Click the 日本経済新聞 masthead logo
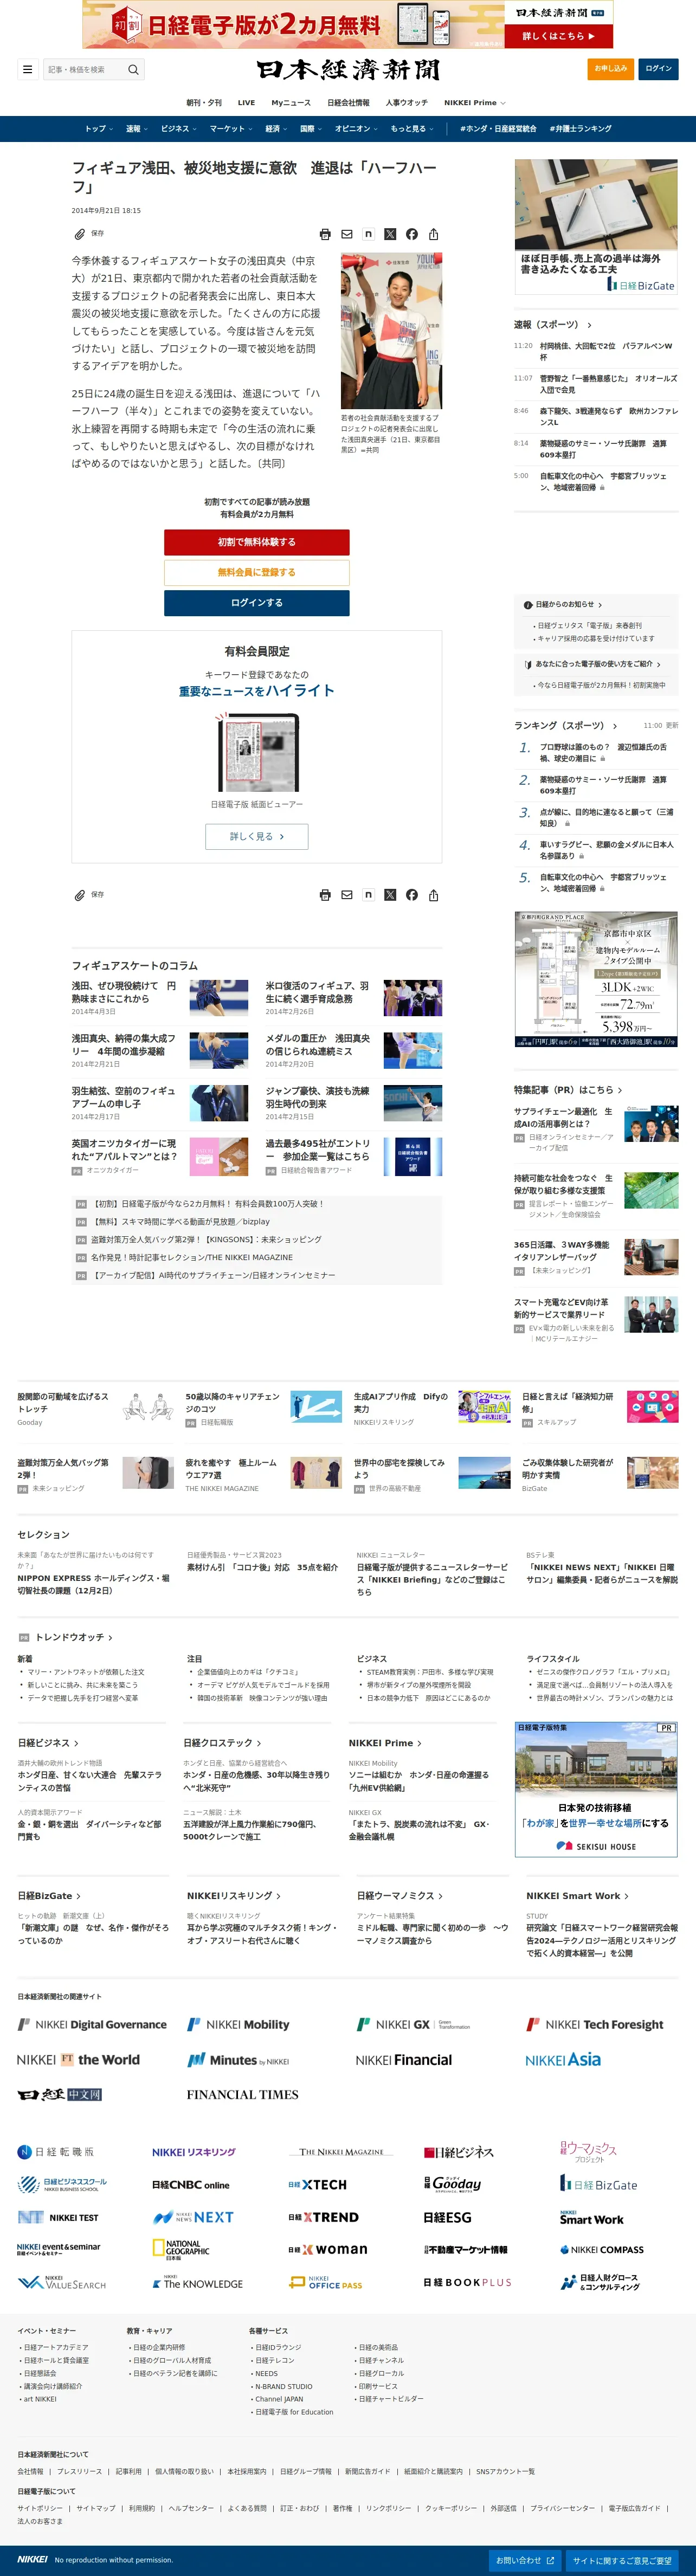The height and width of the screenshot is (2576, 696). (x=347, y=69)
